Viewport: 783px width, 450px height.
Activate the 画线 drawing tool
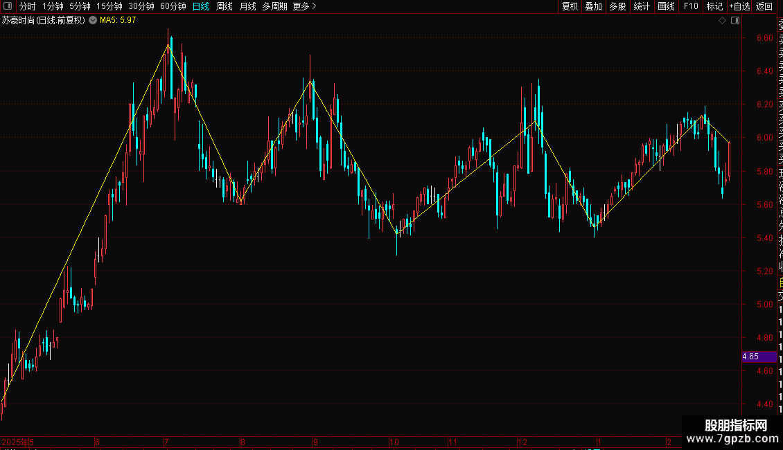click(666, 6)
